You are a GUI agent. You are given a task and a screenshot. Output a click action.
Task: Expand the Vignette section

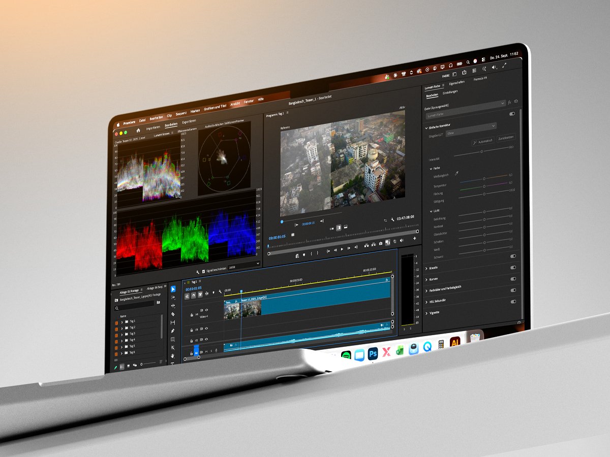(x=426, y=313)
